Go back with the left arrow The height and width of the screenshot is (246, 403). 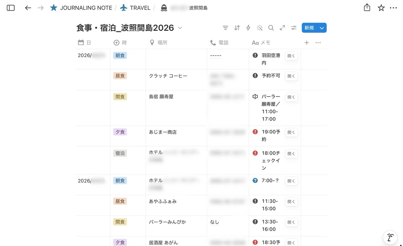[28, 8]
